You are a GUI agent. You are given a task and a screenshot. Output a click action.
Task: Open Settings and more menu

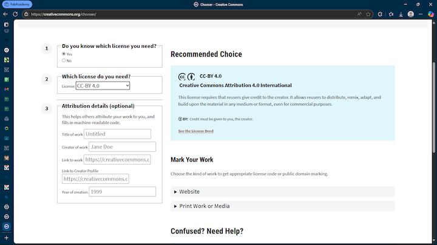point(421,14)
